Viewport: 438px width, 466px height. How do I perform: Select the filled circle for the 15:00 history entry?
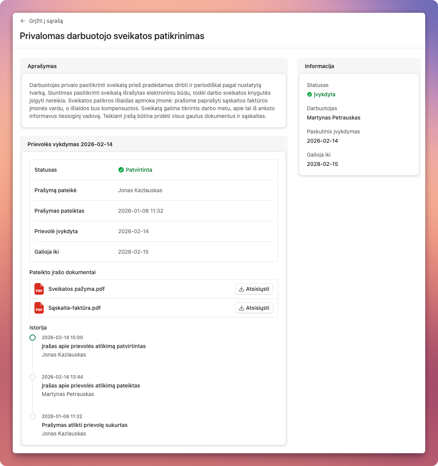click(x=33, y=338)
